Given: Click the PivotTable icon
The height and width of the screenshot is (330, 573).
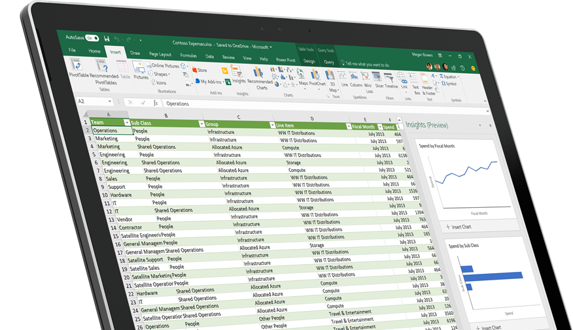Looking at the screenshot, I should [x=76, y=65].
